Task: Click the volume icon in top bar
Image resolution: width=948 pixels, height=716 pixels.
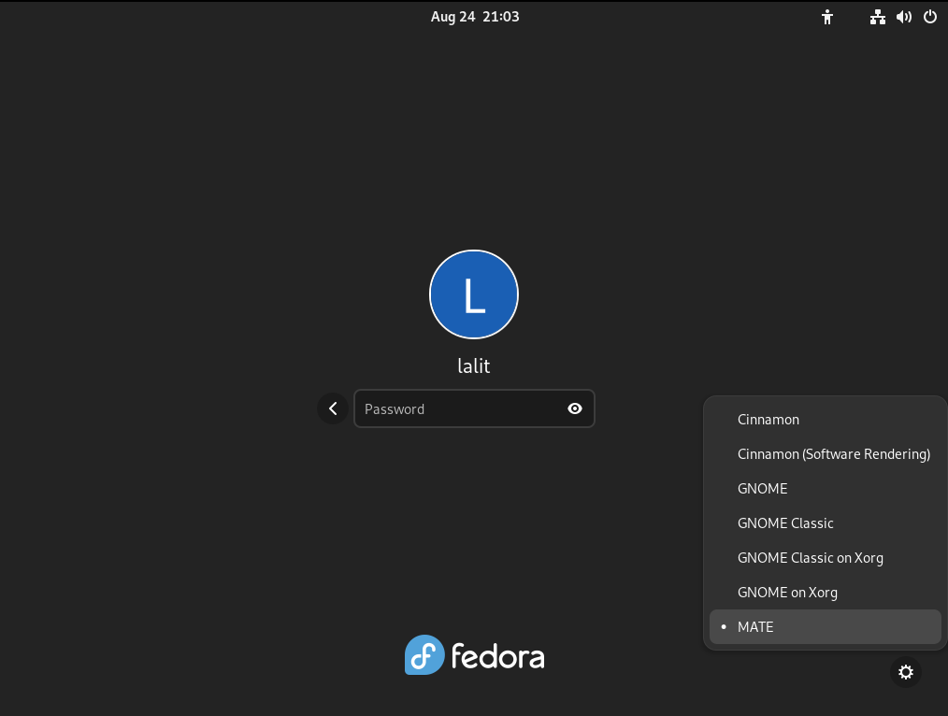Action: (903, 17)
